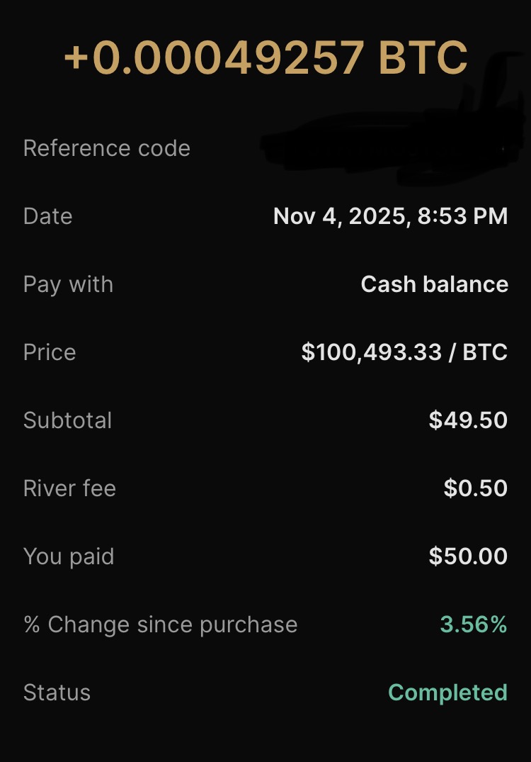The height and width of the screenshot is (762, 531).
Task: Tap the green Completed status text
Action: tap(447, 693)
